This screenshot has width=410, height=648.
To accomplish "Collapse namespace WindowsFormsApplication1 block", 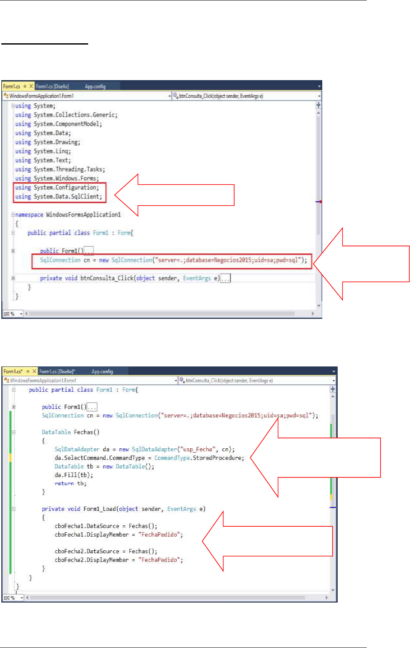I will pyautogui.click(x=13, y=214).
